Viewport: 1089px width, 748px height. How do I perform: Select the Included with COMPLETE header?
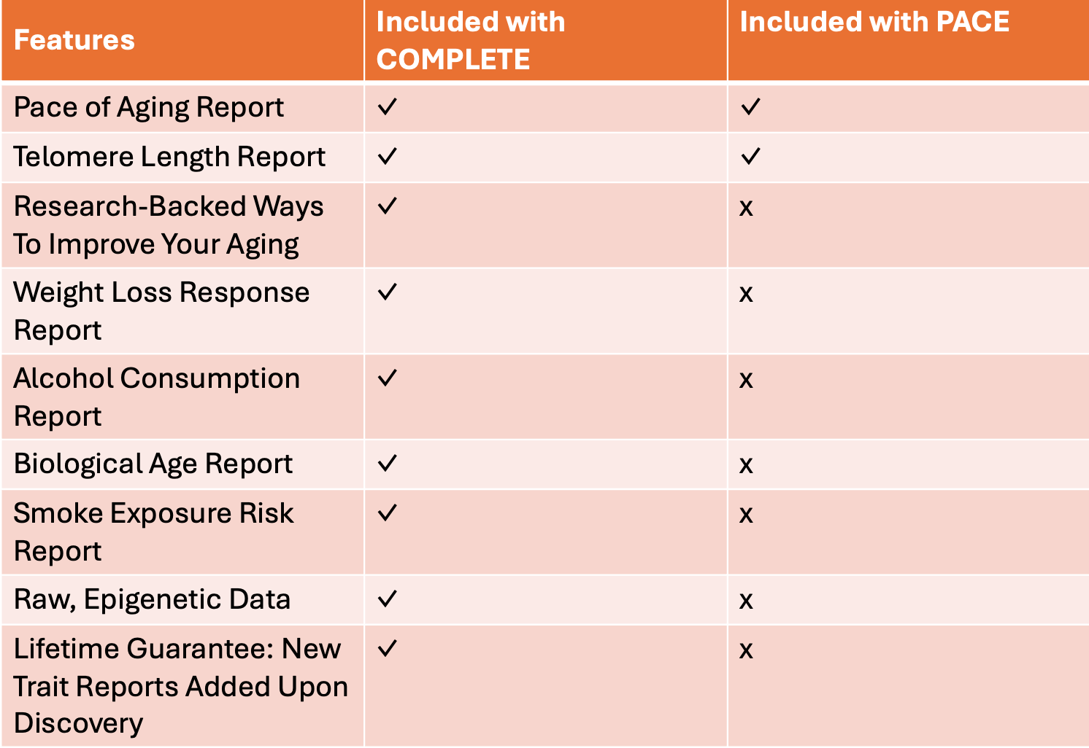471,41
